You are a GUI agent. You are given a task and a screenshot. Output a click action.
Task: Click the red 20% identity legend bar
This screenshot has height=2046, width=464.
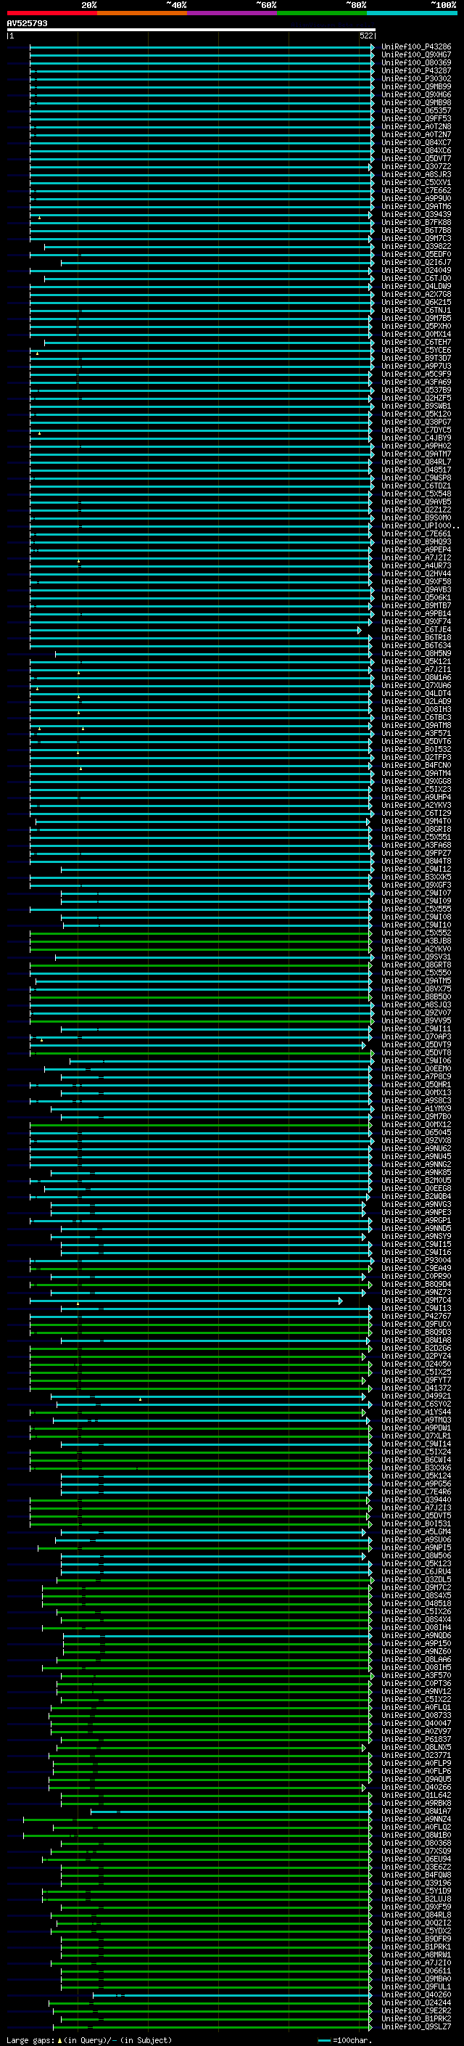pos(51,13)
